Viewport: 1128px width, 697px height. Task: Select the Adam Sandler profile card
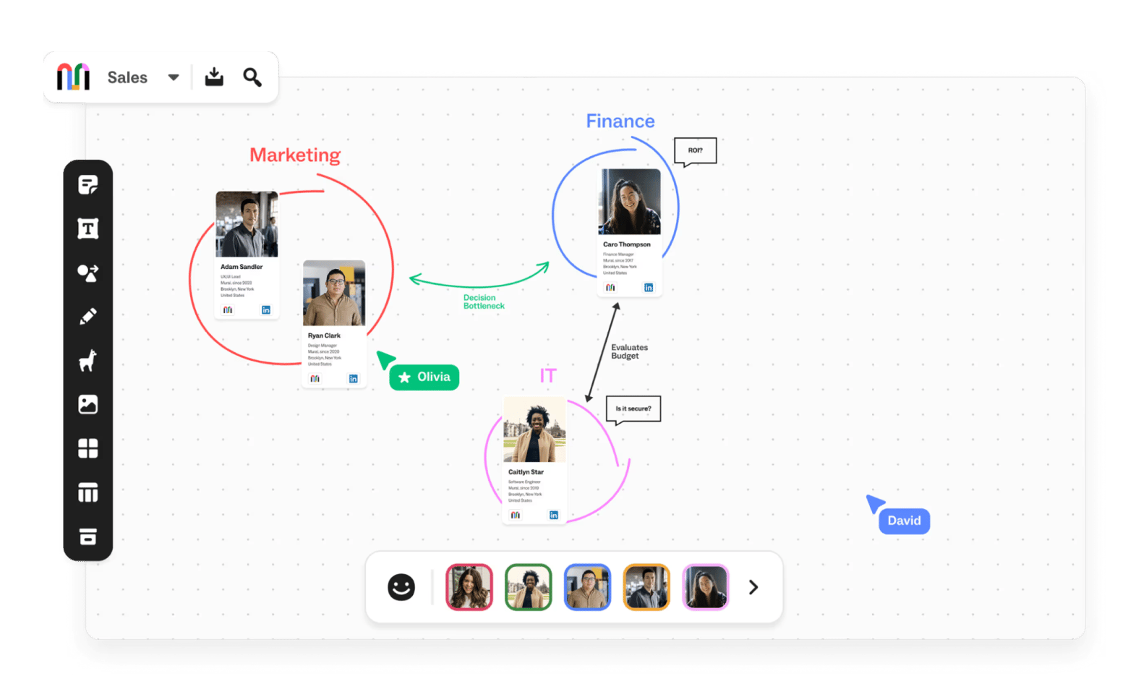pos(247,255)
